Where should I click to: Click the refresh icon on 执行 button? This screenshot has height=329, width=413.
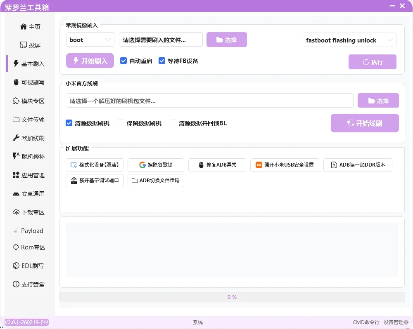tap(366, 62)
